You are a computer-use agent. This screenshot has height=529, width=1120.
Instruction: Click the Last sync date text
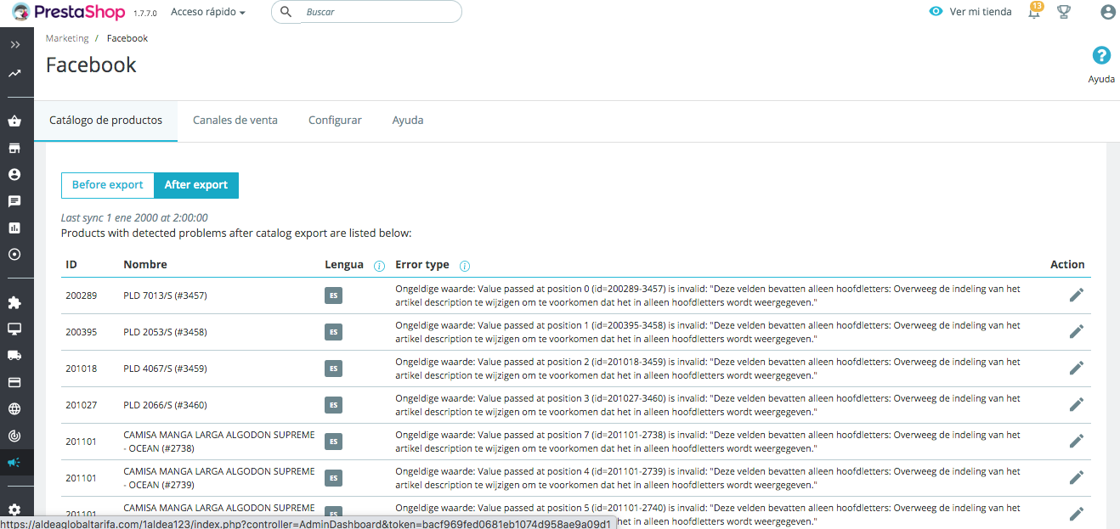coord(134,218)
